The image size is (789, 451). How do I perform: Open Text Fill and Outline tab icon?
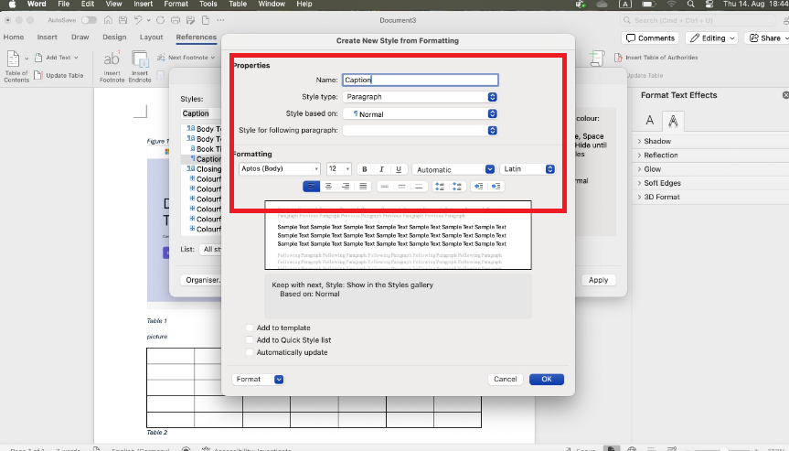(650, 121)
